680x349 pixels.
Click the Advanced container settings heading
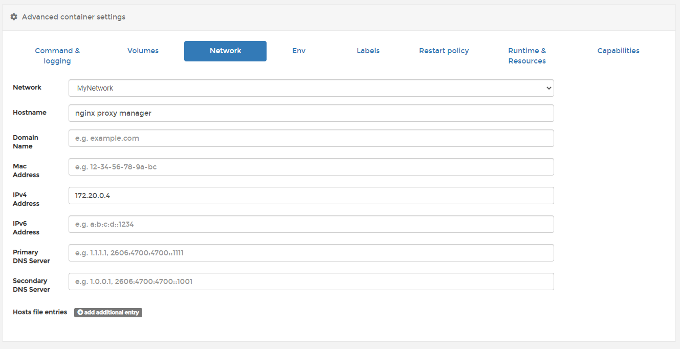74,17
